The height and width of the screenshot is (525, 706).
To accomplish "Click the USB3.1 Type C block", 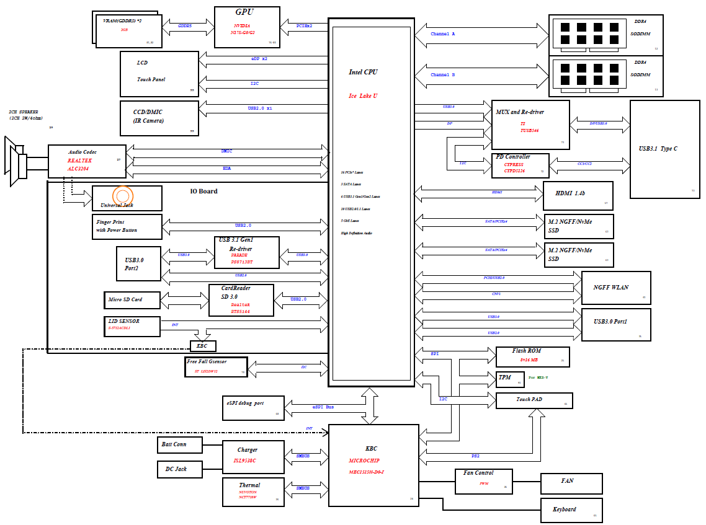I will [665, 149].
